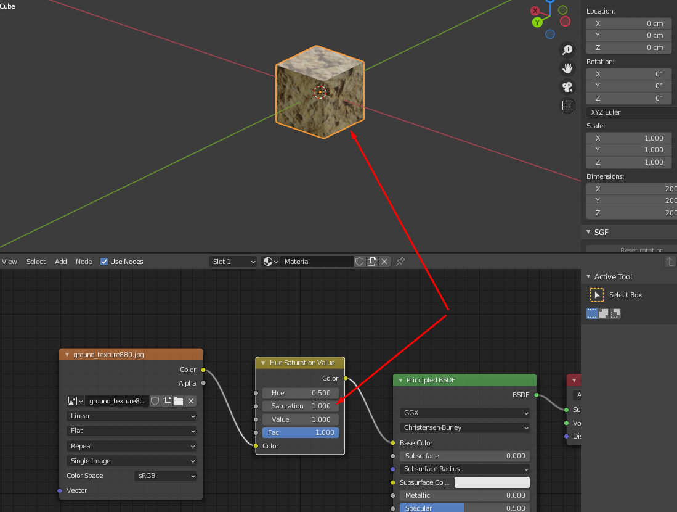This screenshot has width=677, height=512.
Task: Open image file via folder icon in texture node
Action: [x=179, y=401]
